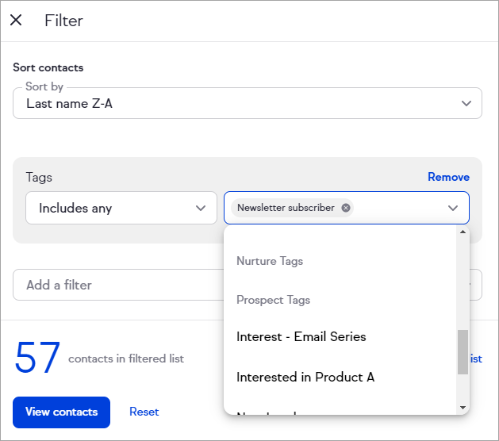
Task: Click the Prospect Tags group header
Action: tap(273, 300)
